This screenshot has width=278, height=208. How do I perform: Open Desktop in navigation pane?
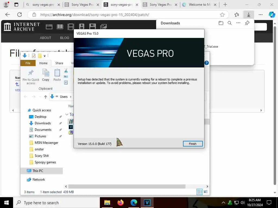(40, 117)
